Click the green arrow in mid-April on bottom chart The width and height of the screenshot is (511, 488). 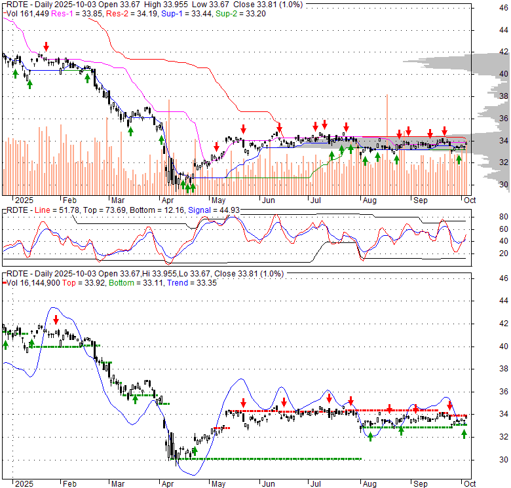click(194, 451)
